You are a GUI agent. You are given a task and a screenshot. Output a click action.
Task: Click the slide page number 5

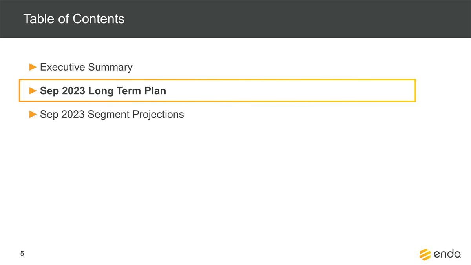click(22, 254)
